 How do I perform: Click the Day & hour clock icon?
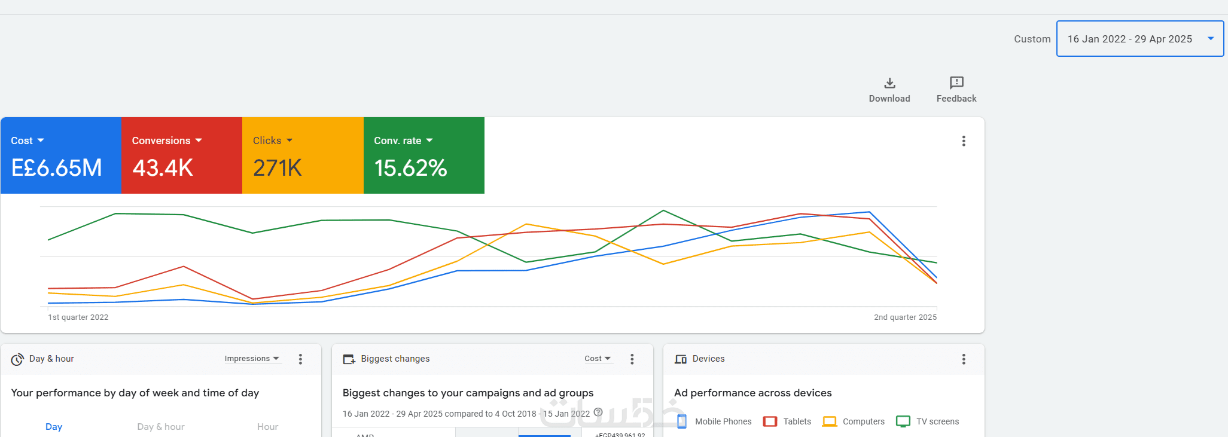(x=17, y=359)
